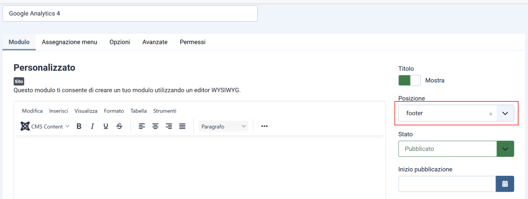The height and width of the screenshot is (199, 528).
Task: Open the Inserisci editor menu
Action: click(x=59, y=111)
